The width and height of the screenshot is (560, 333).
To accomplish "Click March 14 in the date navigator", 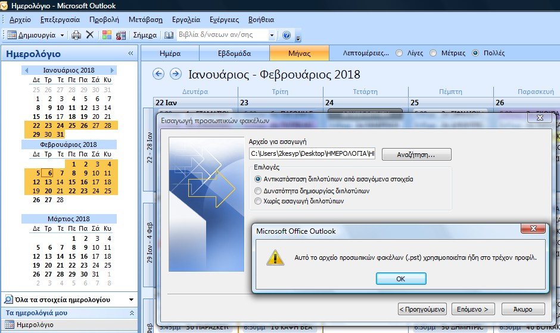I will point(60,256).
